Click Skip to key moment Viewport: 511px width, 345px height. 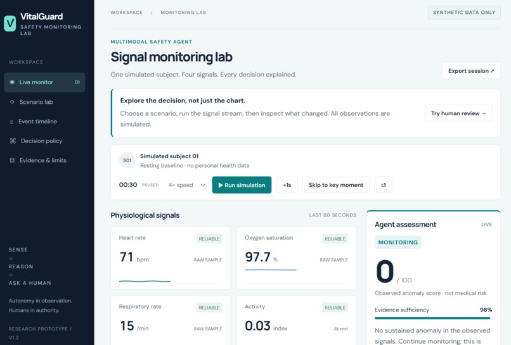336,185
